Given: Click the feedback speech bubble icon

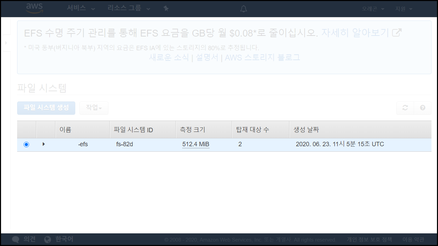Looking at the screenshot, I should click(x=15, y=240).
